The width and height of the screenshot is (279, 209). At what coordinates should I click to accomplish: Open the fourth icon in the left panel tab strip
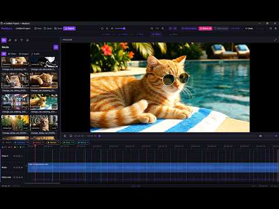point(22,40)
